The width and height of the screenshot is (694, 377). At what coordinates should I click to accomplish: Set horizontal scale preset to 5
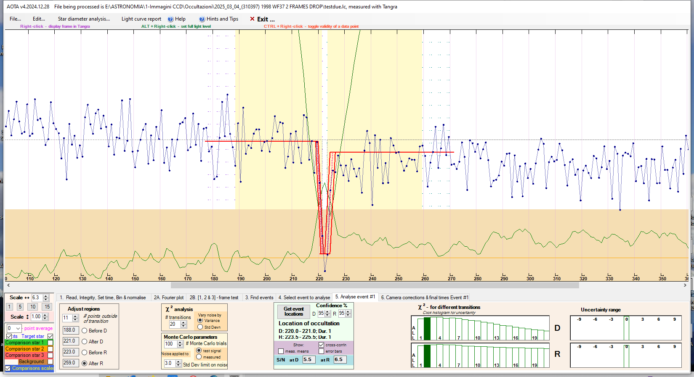pos(20,307)
